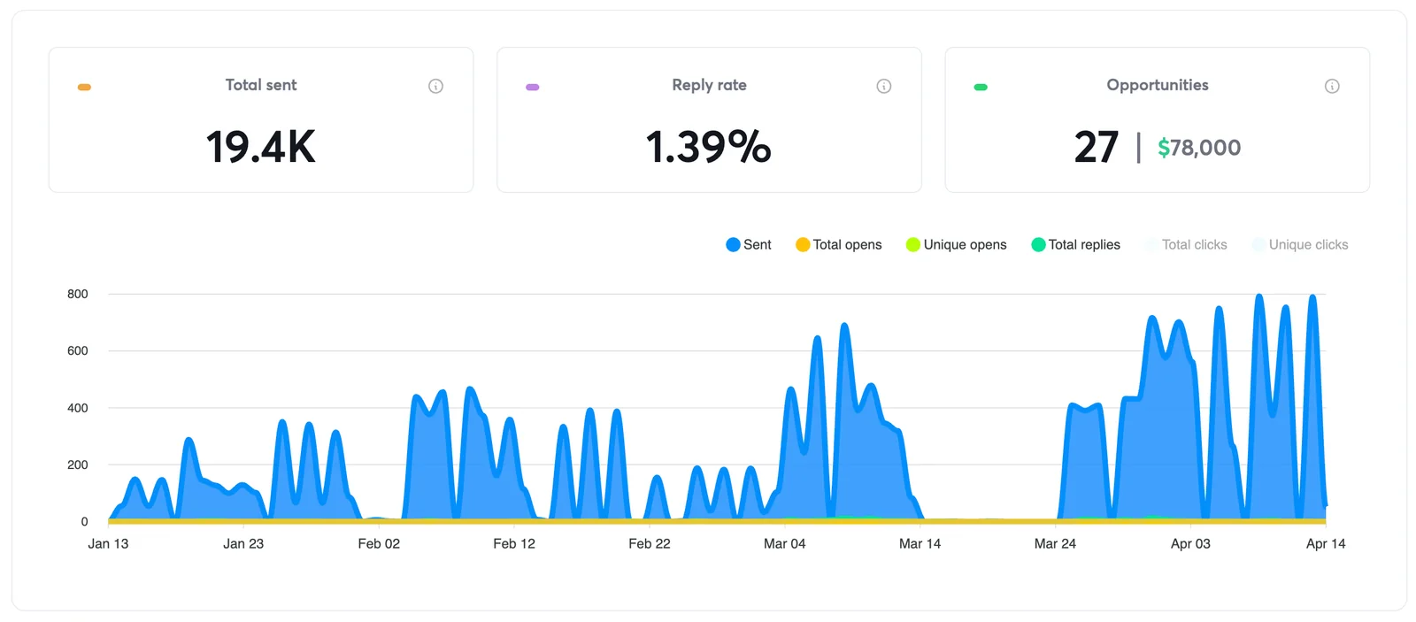Click the Jan 23 x-axis label
Image resolution: width=1416 pixels, height=622 pixels.
click(243, 544)
